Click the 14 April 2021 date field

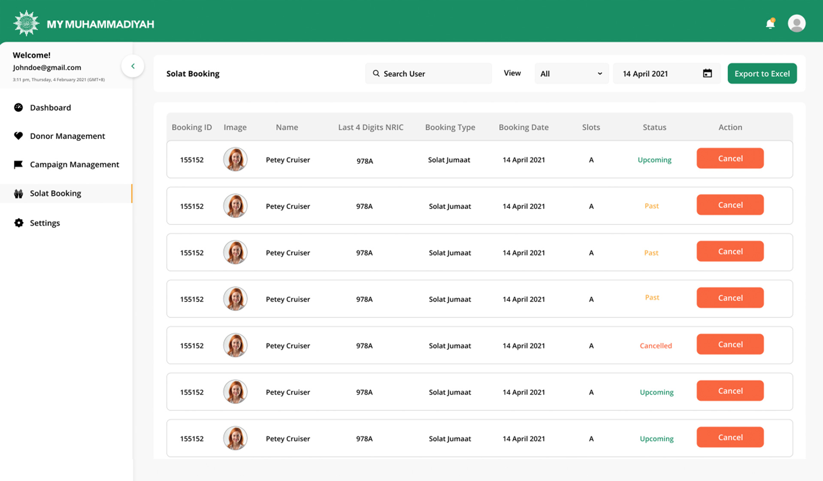[x=666, y=73]
